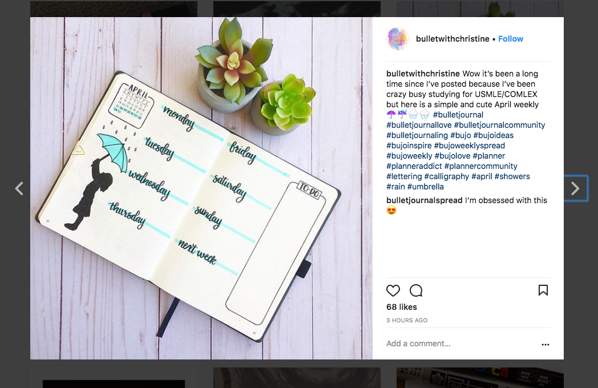The width and height of the screenshot is (598, 388).
Task: Select the bullet journal post photo
Action: click(x=201, y=188)
